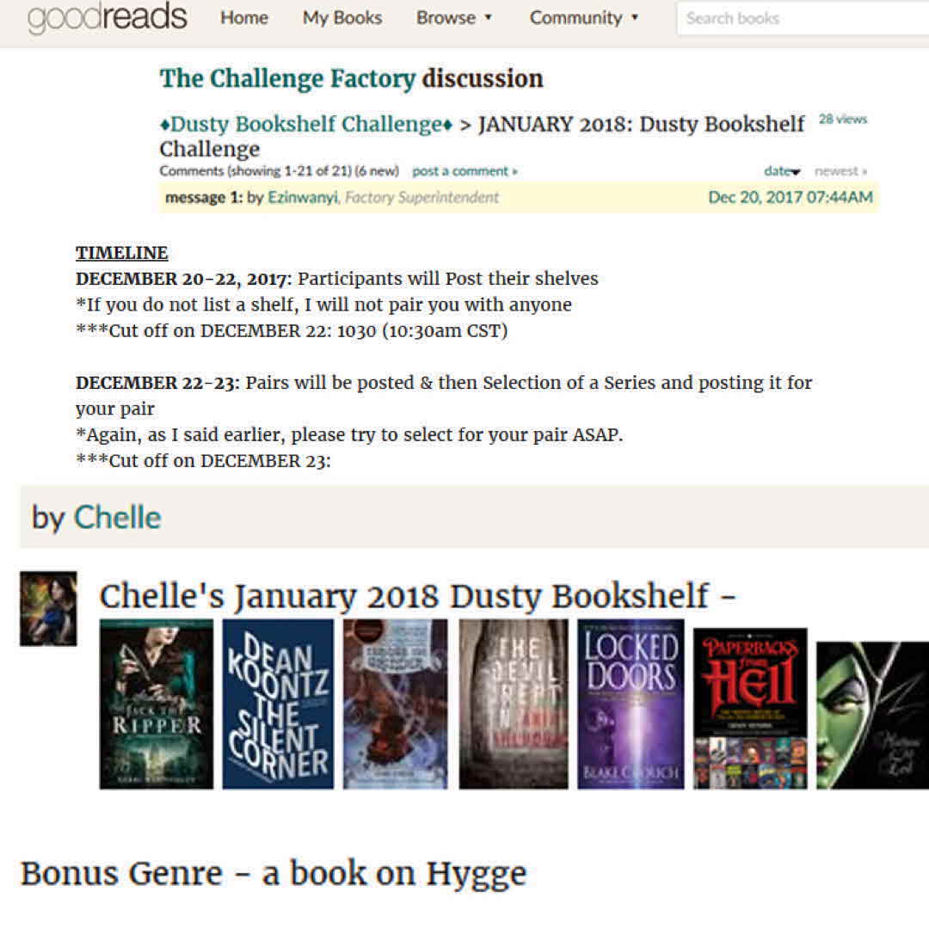Click the post a comment link
The height and width of the screenshot is (929, 929).
point(465,171)
